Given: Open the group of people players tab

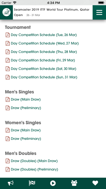Looking at the screenshot, I should [74, 183].
